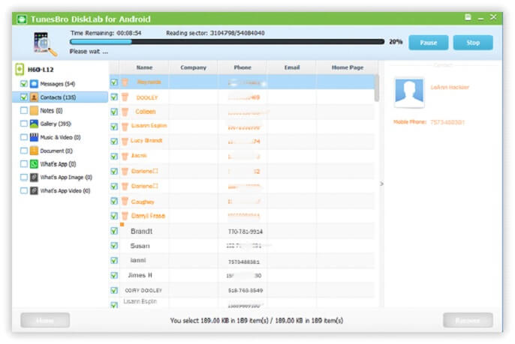Viewport: 515px width, 344px height.
Task: Click the trash icon beside Caughey
Action: (x=125, y=201)
